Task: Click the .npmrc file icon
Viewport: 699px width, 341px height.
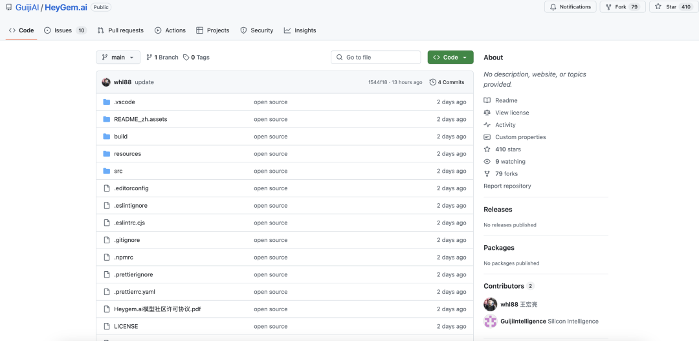Action: [107, 257]
